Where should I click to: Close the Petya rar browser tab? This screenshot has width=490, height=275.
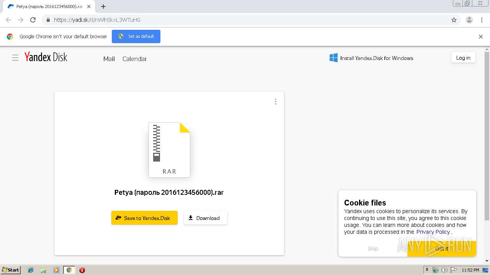(89, 6)
